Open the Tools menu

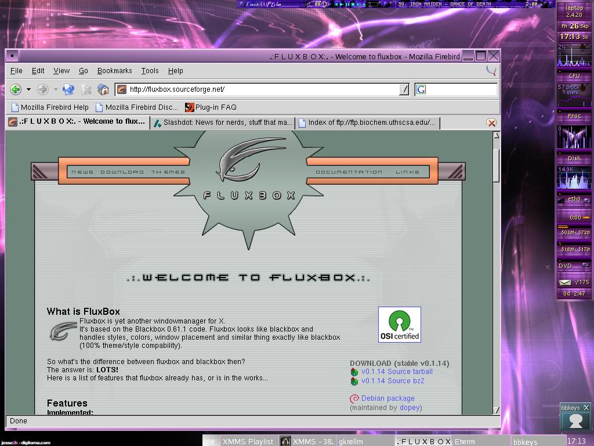tap(150, 71)
